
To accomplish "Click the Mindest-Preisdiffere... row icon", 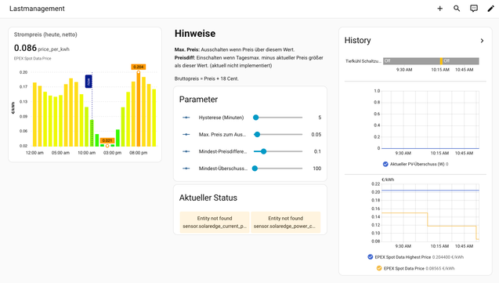I will [186, 151].
